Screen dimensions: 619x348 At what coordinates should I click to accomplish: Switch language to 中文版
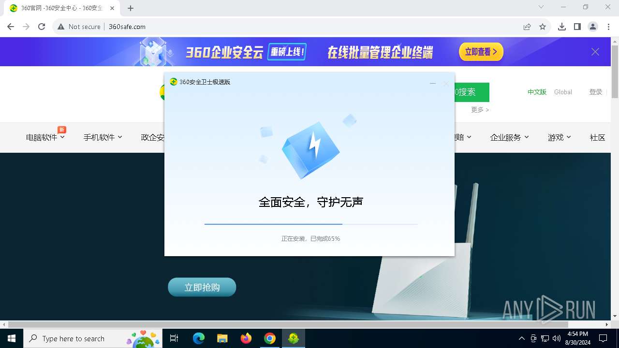[537, 92]
